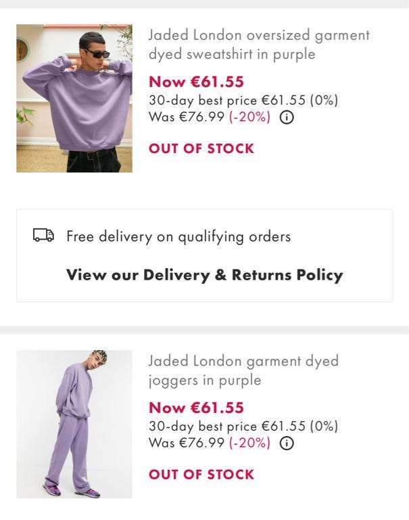This screenshot has height=520, width=409.
Task: Click the sweatshirt's -20% discount label
Action: point(249,117)
